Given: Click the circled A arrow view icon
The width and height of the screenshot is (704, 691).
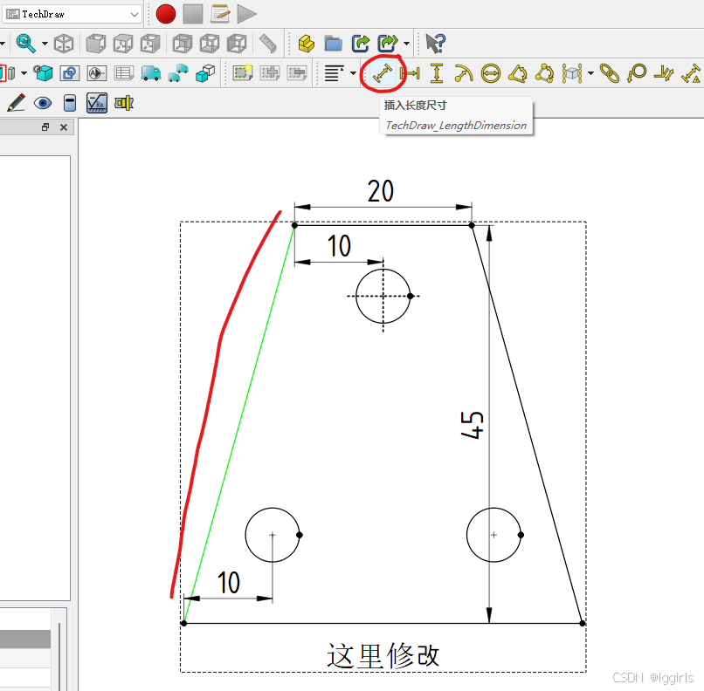Looking at the screenshot, I should (x=97, y=73).
